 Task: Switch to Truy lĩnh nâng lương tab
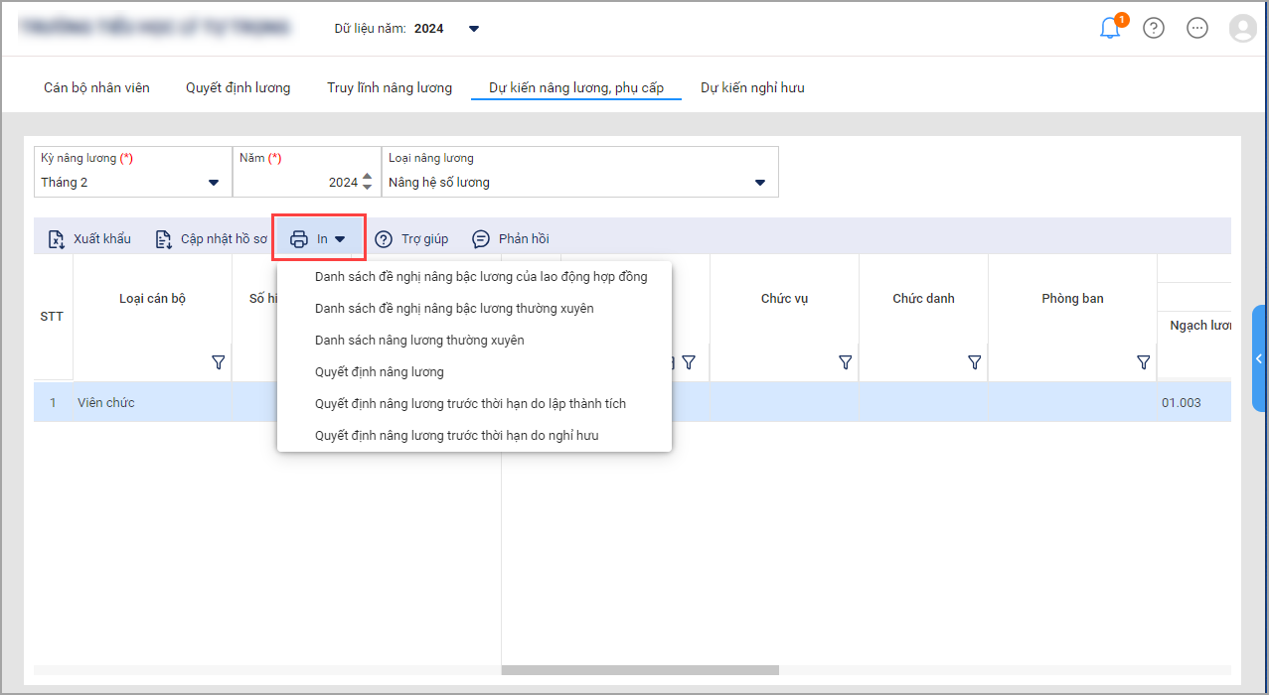(390, 87)
